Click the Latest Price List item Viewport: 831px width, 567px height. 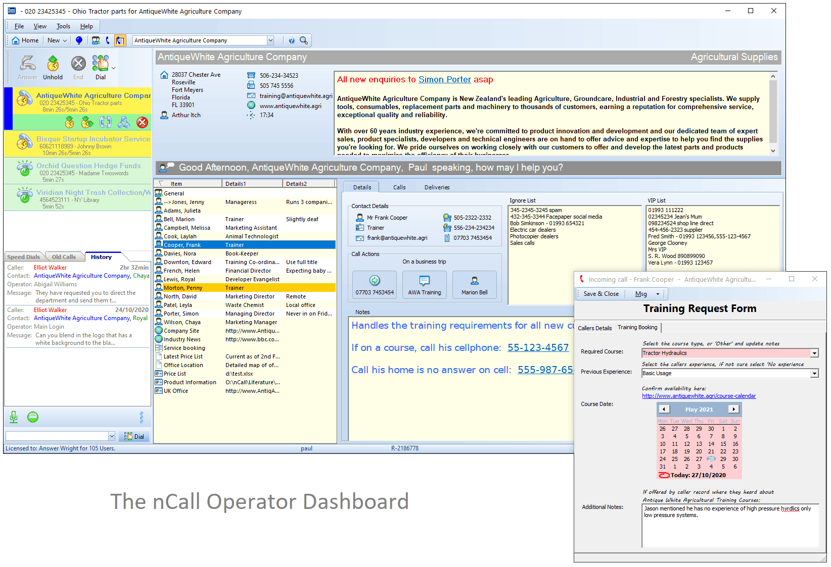(x=183, y=356)
